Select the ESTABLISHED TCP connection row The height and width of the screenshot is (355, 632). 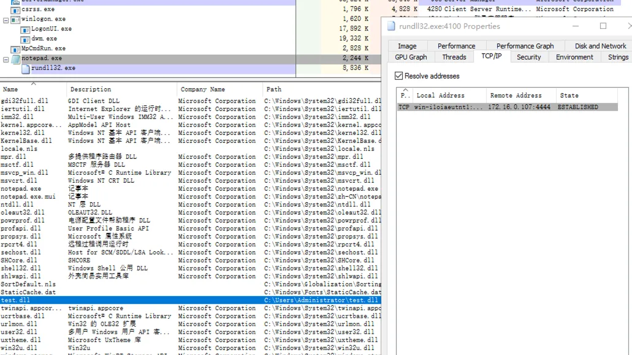(506, 107)
